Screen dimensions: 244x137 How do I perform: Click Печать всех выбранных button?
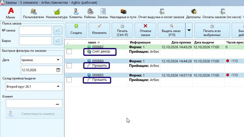[212, 30]
